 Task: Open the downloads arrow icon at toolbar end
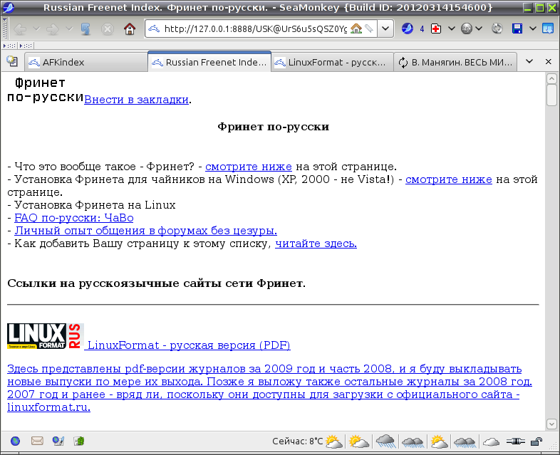(x=548, y=28)
